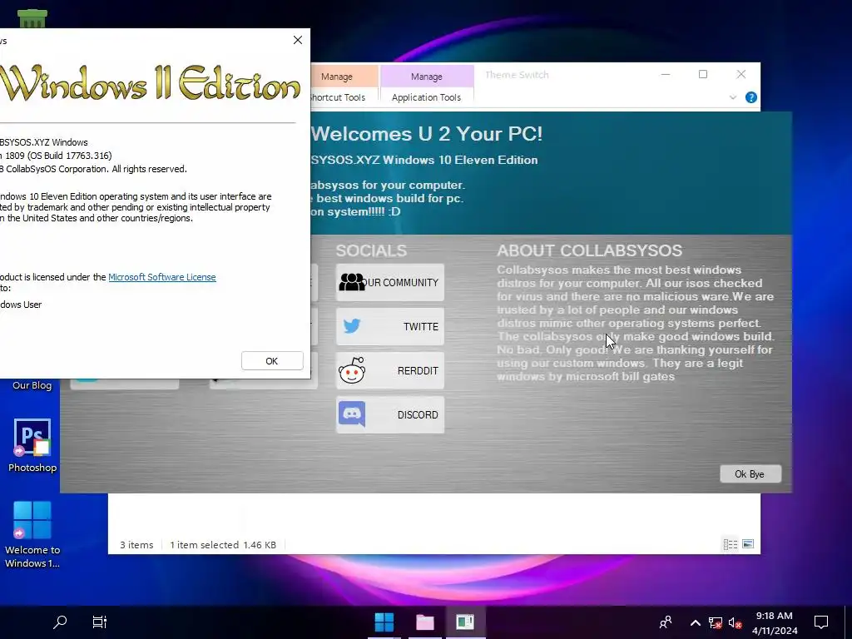Show hidden system tray icons
852x639 pixels.
click(x=696, y=622)
